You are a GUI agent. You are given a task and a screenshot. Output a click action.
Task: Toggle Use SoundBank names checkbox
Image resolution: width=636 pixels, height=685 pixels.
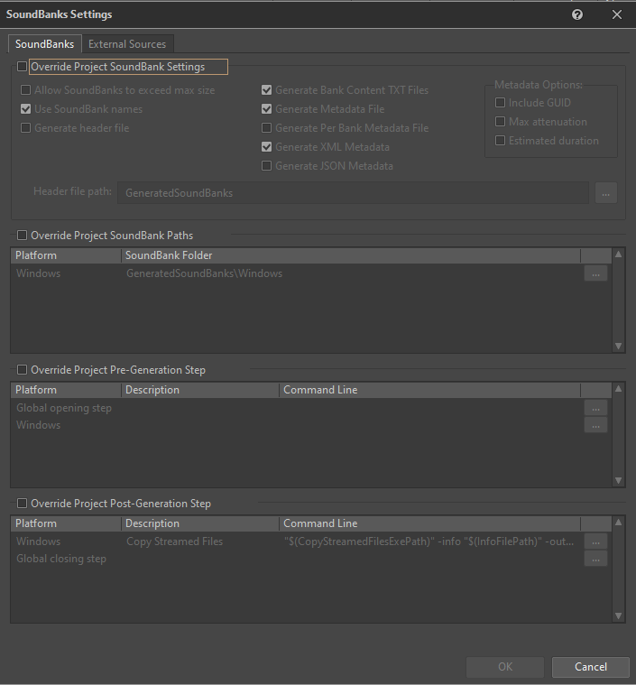[26, 109]
